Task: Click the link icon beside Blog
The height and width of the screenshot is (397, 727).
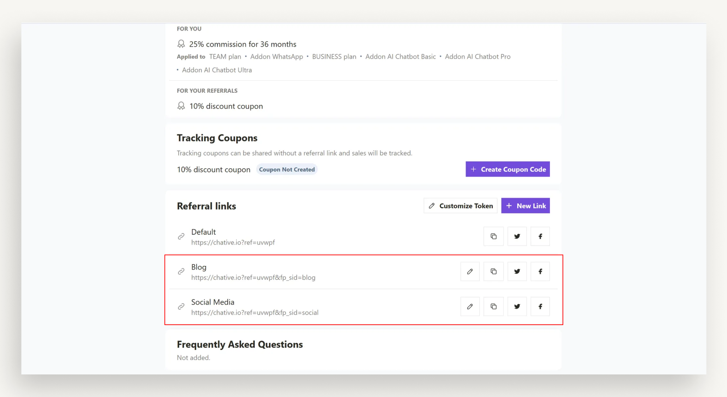Action: pos(181,271)
